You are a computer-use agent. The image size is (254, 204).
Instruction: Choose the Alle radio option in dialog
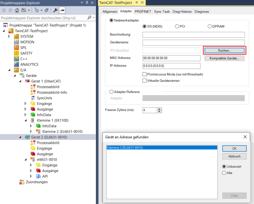coord(224,173)
